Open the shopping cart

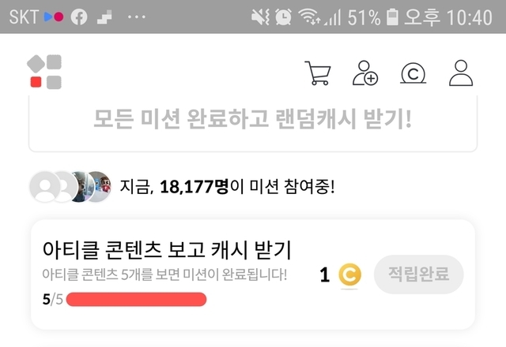pyautogui.click(x=318, y=73)
